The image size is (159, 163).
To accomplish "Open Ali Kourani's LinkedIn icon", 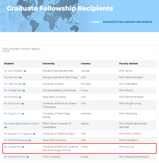I will click(x=23, y=104).
